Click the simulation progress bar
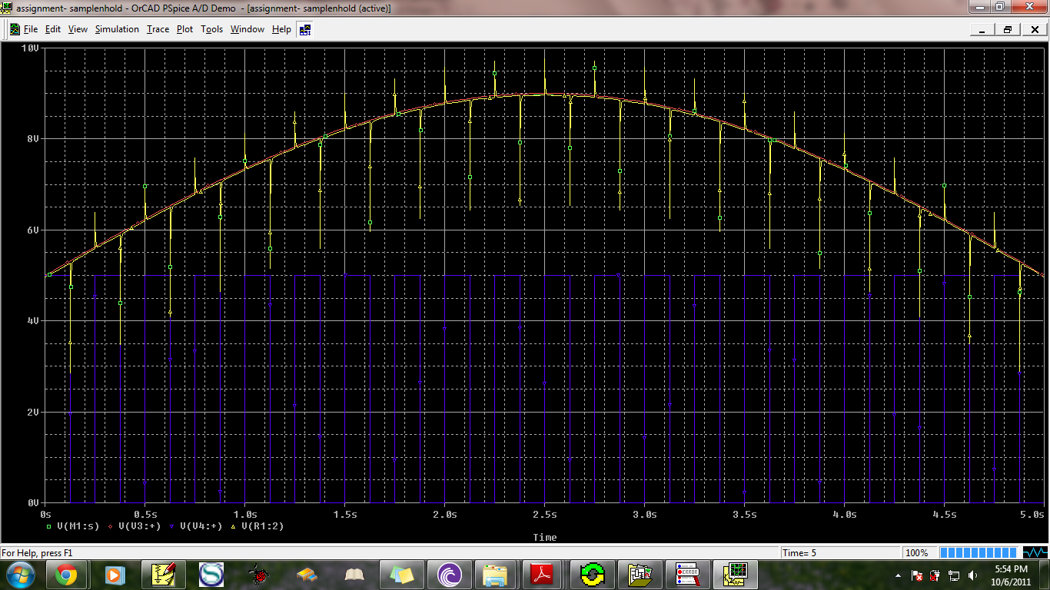The height and width of the screenshot is (590, 1050). (x=979, y=552)
